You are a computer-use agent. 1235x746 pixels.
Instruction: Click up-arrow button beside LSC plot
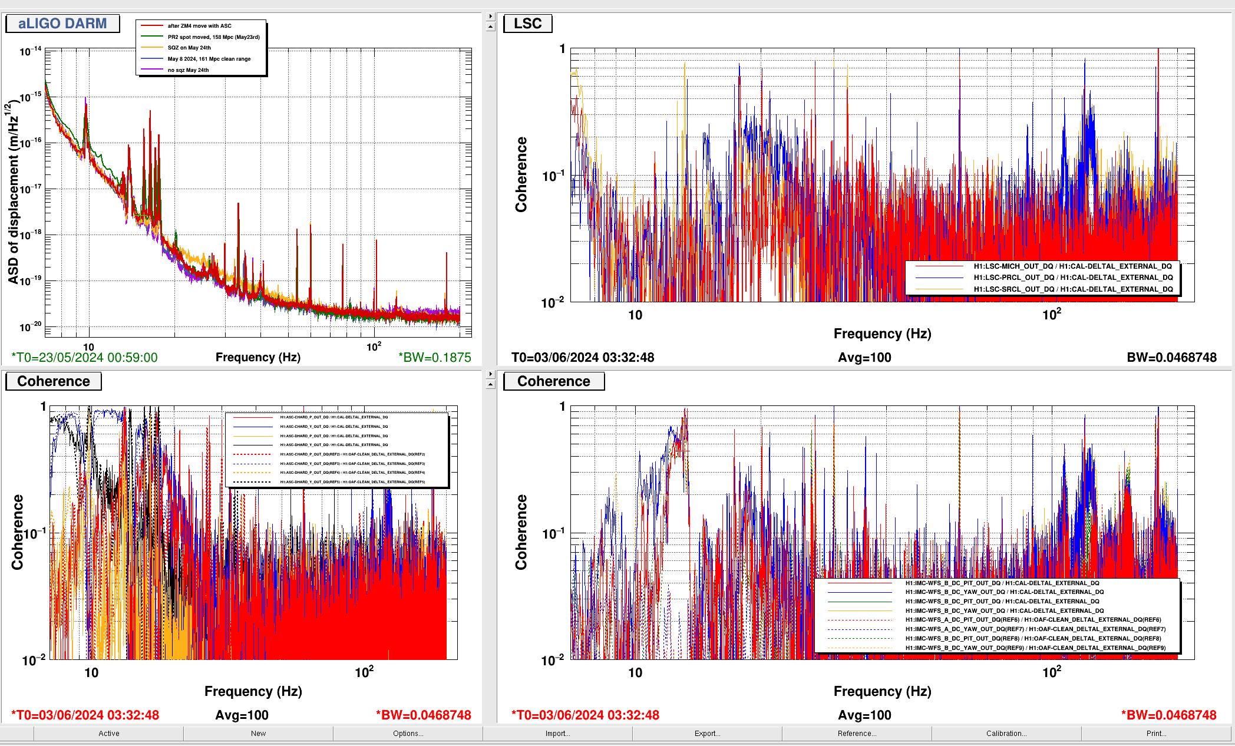tap(490, 27)
